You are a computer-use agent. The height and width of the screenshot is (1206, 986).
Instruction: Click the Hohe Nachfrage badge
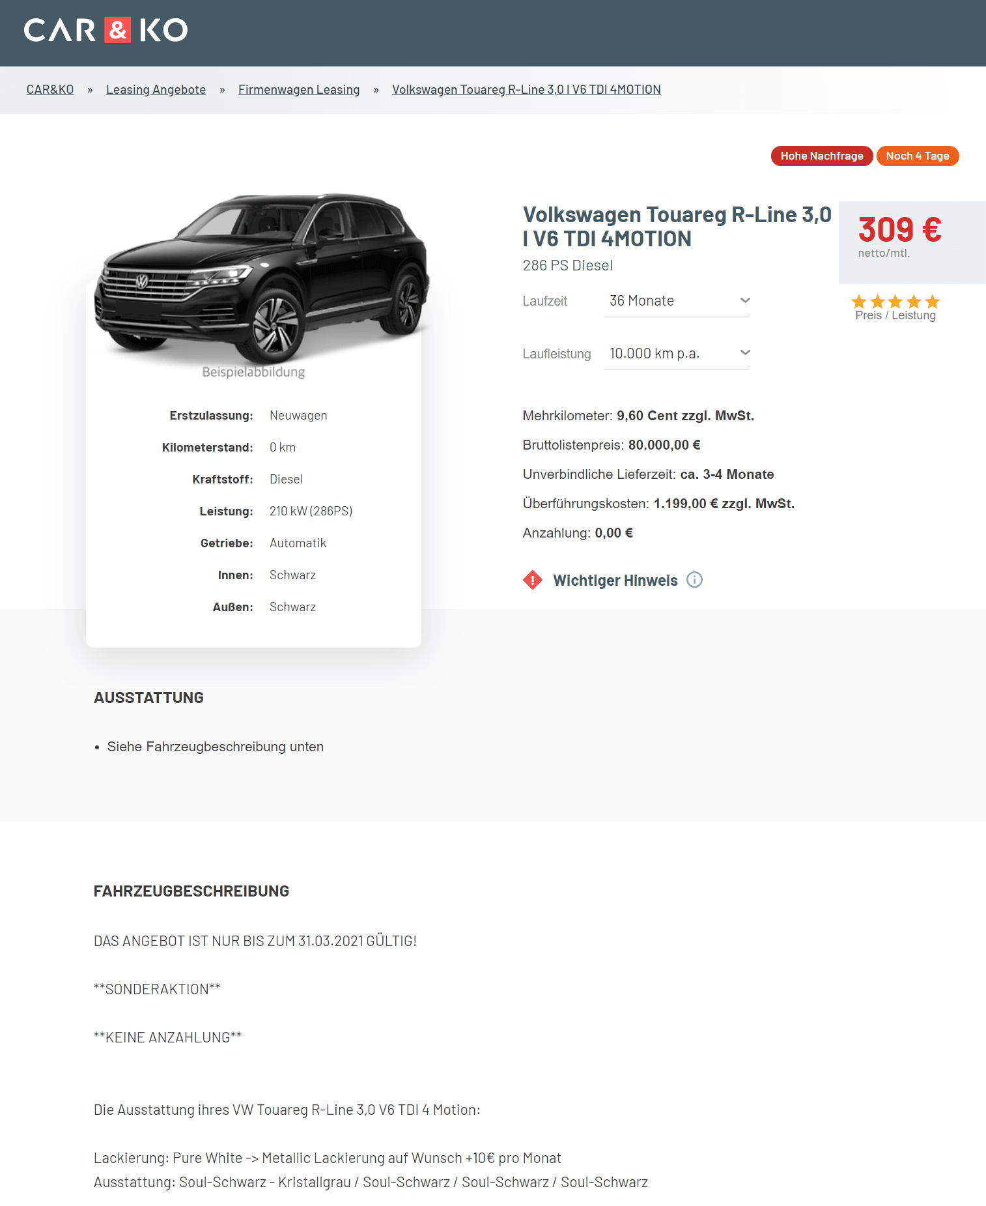[x=822, y=156]
